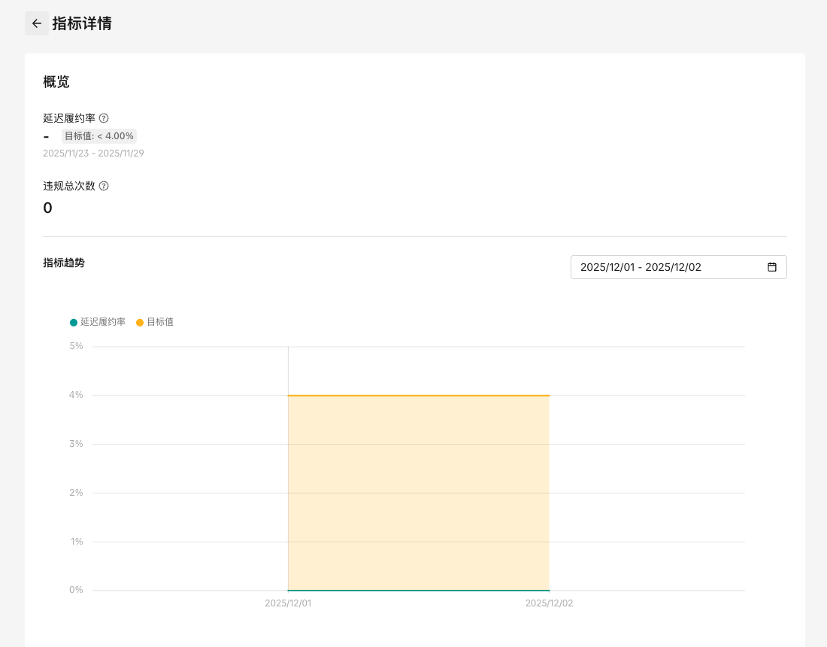
Task: Click the 5% y-axis label
Action: (76, 346)
